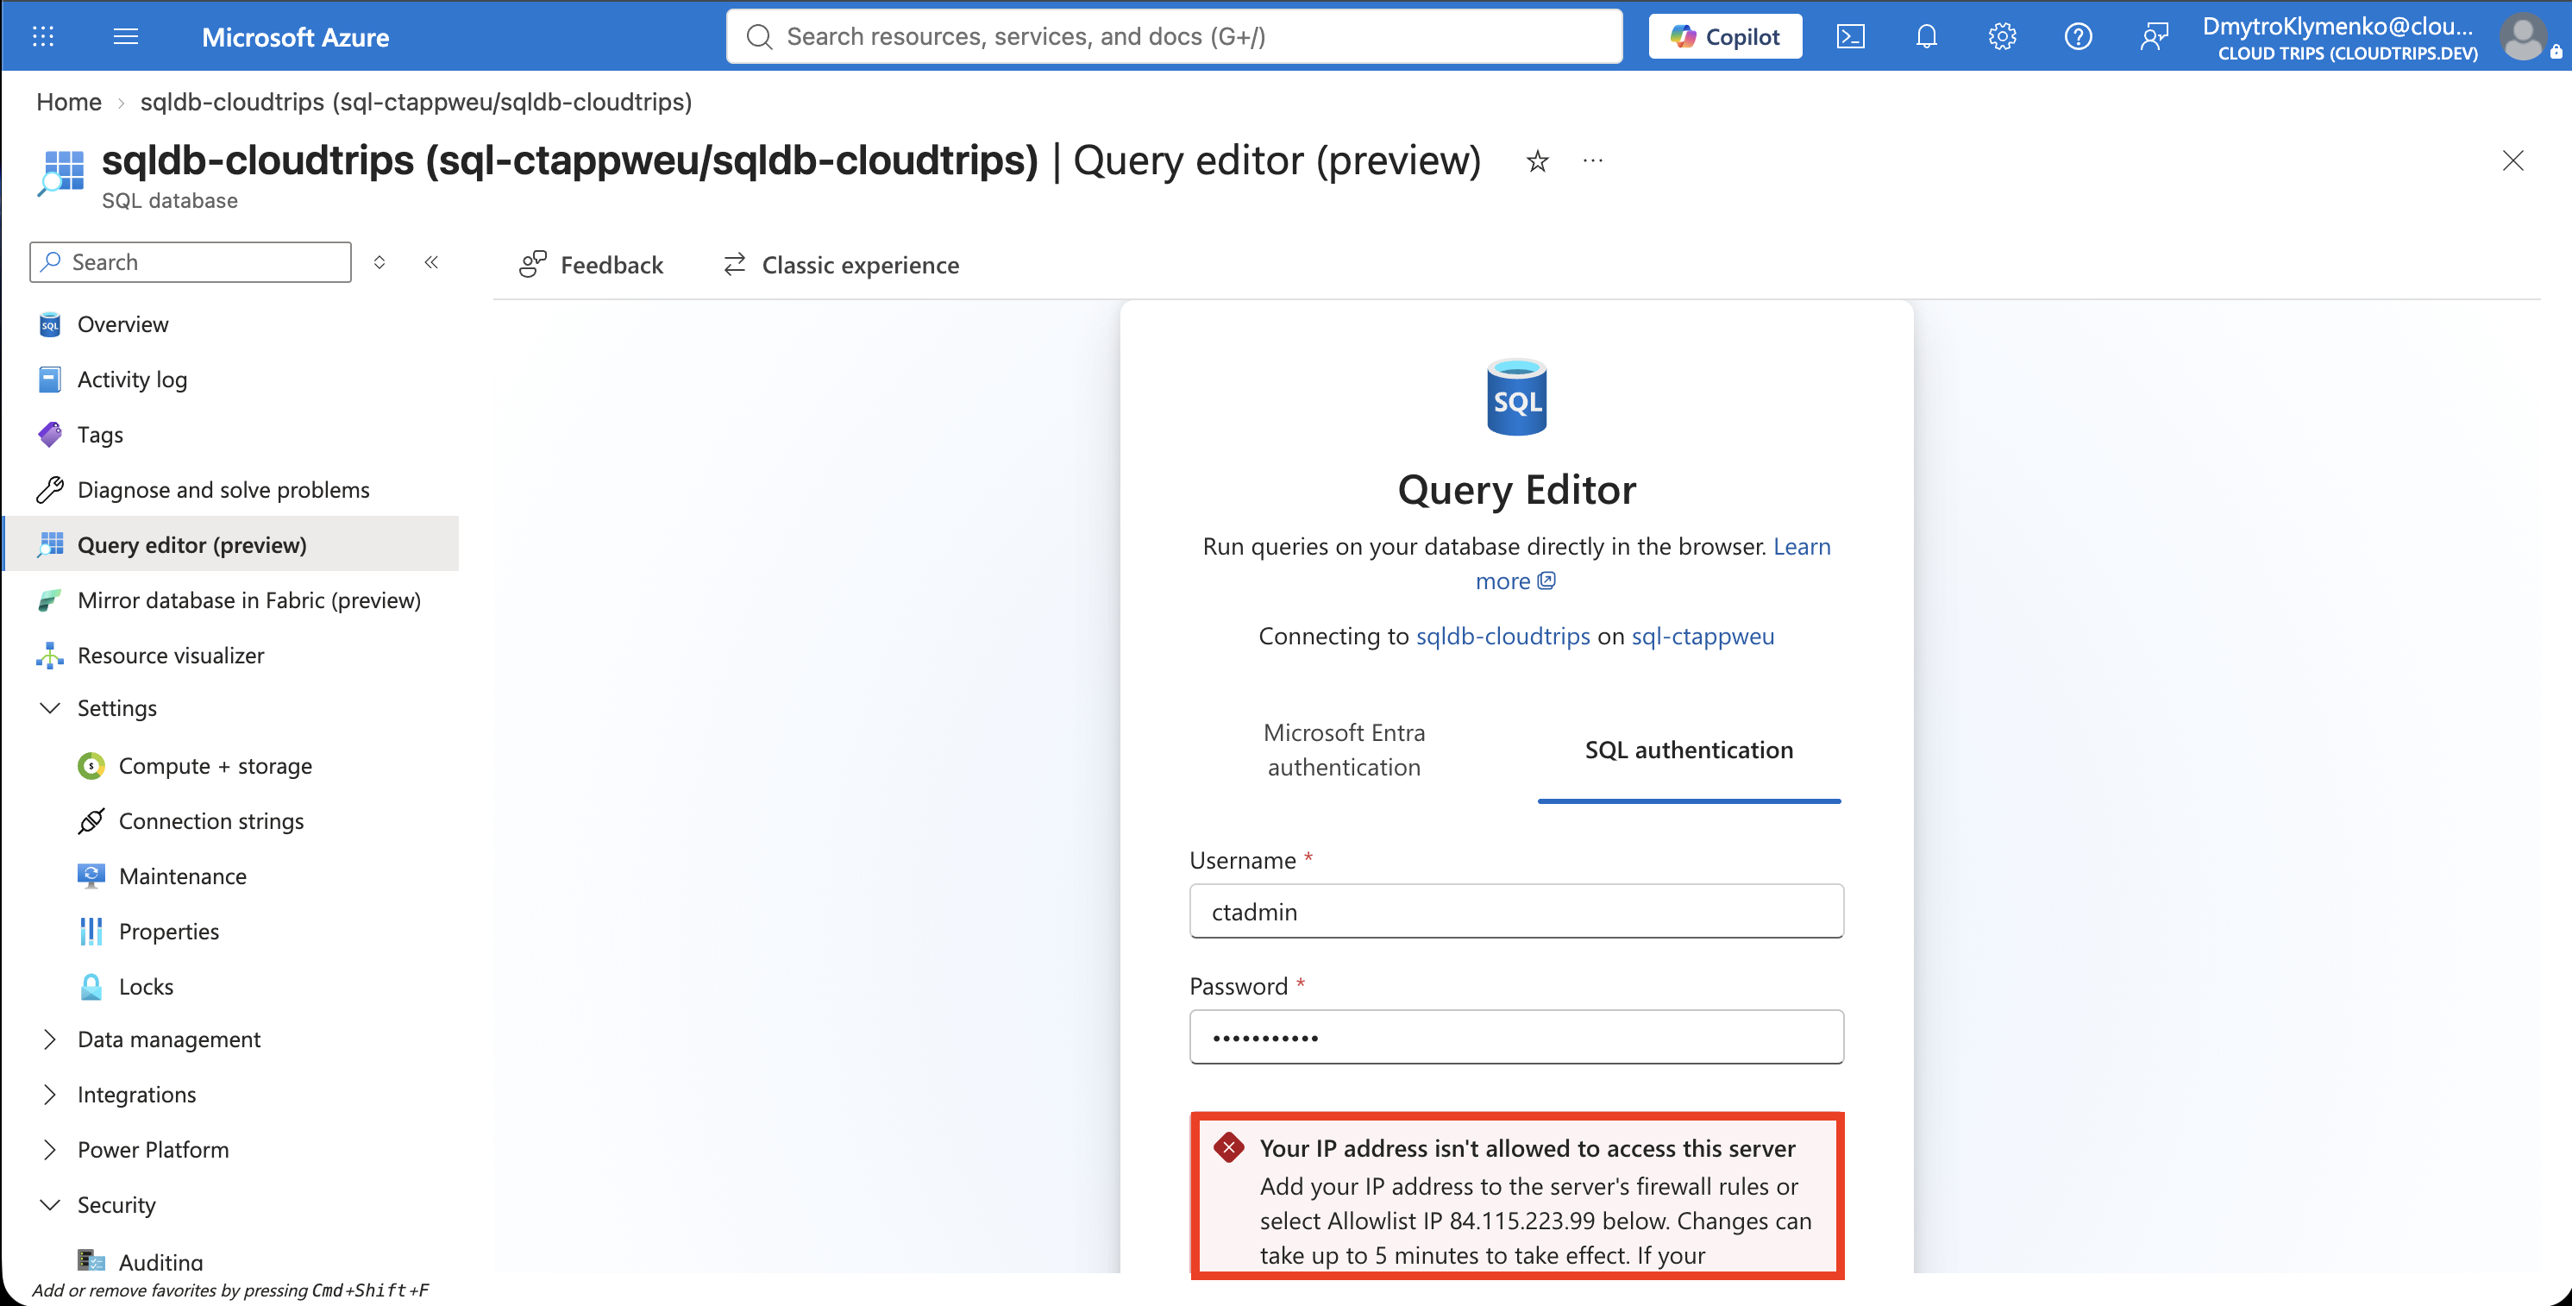This screenshot has height=1306, width=2572.
Task: Select Query editor (preview) menu item
Action: tap(232, 544)
